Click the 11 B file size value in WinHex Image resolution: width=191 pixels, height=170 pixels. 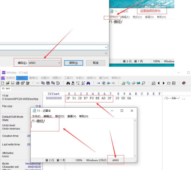pos(38,106)
